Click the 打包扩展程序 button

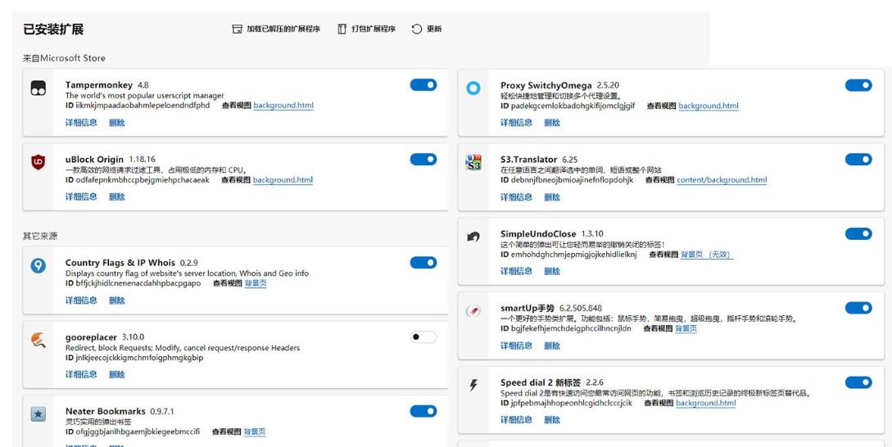tap(366, 29)
